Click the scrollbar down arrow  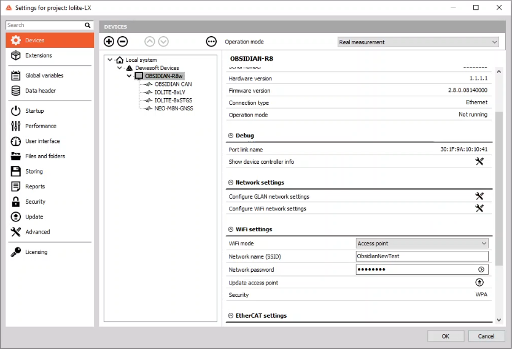pyautogui.click(x=498, y=320)
